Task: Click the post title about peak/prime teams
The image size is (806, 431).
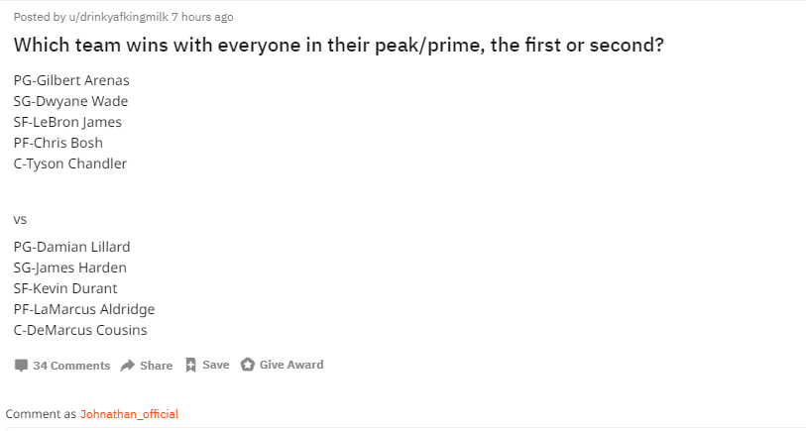Action: pos(339,46)
